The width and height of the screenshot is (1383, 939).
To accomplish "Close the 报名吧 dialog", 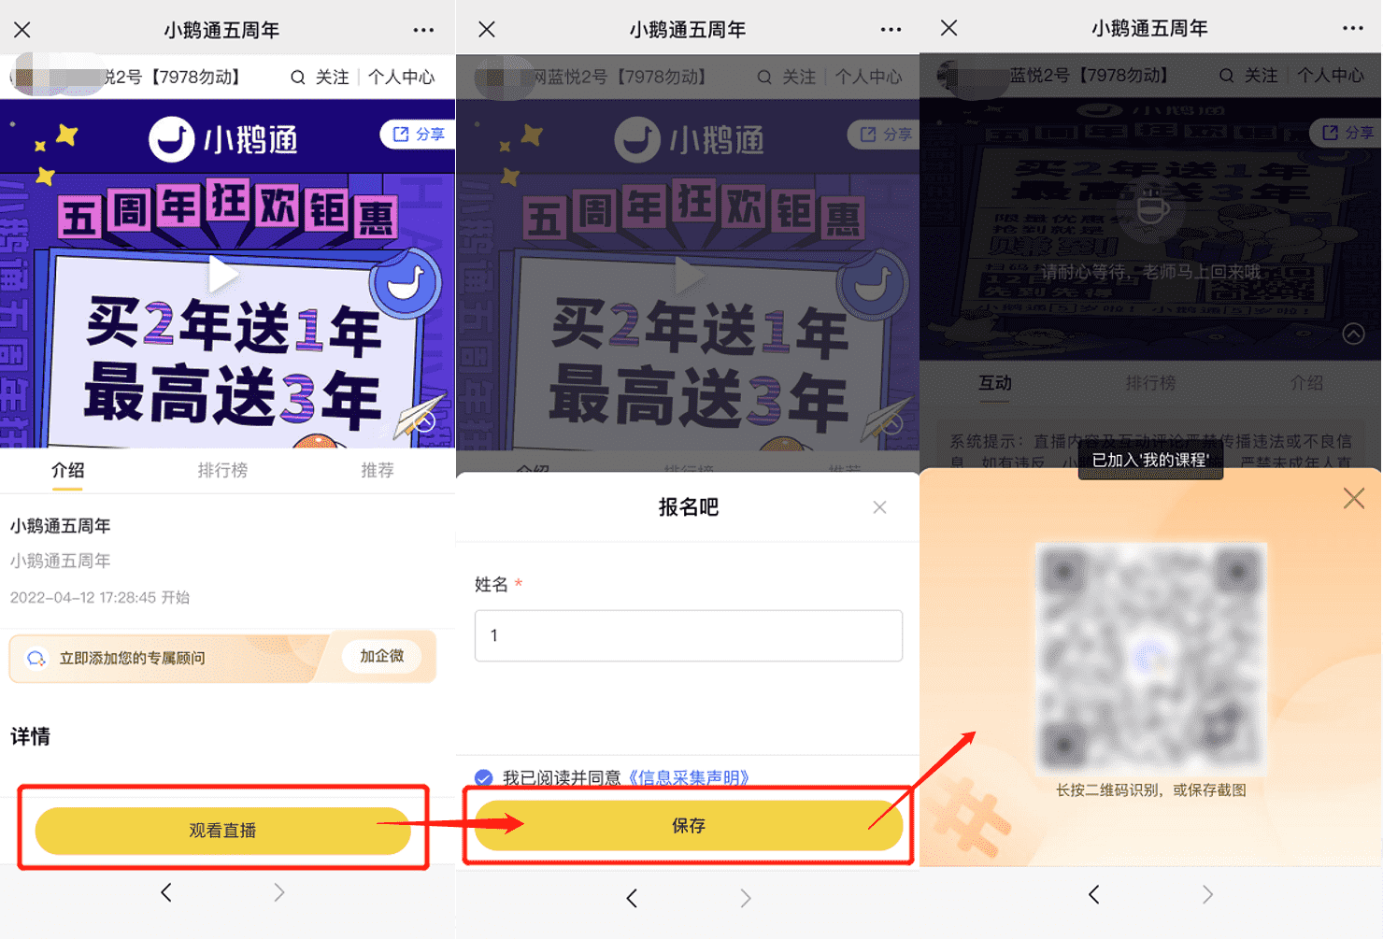I will point(879,507).
